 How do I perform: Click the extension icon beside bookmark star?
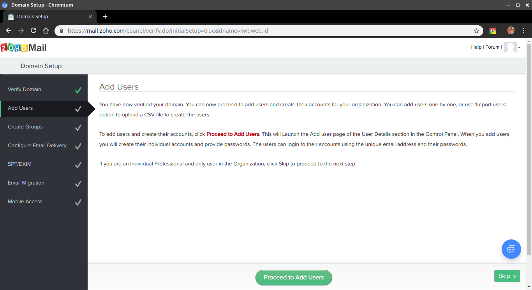click(493, 31)
